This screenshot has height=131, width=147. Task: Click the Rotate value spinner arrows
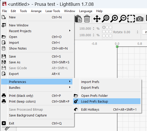pyautogui.click(x=137, y=32)
